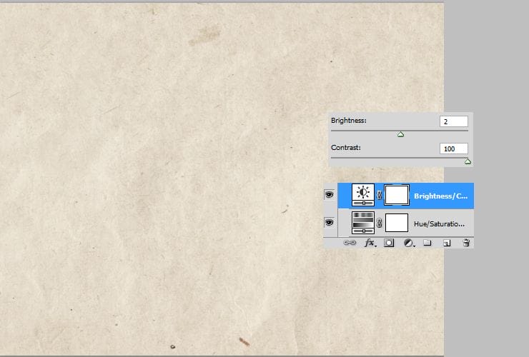Click the Contrast slider handle
Viewport: 529px width, 357px height.
coord(468,161)
